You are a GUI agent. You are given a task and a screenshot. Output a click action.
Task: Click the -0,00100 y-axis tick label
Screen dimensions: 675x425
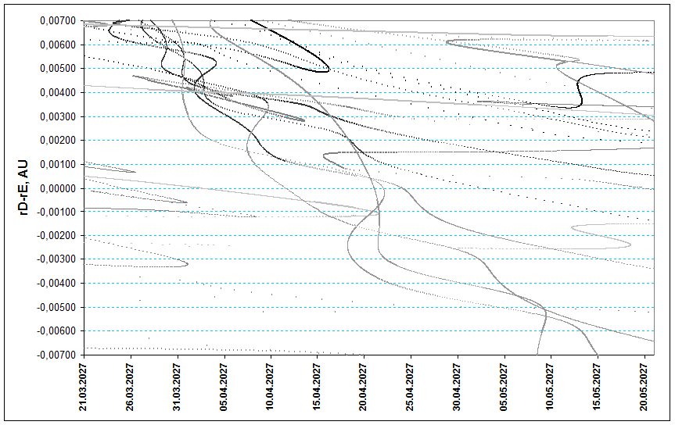[55, 212]
